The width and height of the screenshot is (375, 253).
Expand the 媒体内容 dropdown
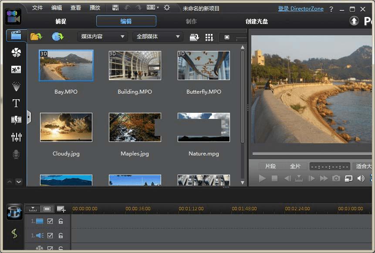pyautogui.click(x=103, y=37)
